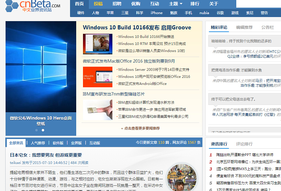
Task: Click the search input box in header
Action: (x=259, y=4)
